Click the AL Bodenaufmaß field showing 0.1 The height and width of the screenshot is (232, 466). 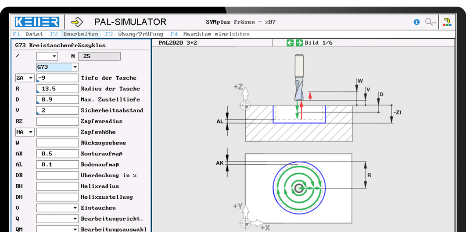(x=57, y=165)
